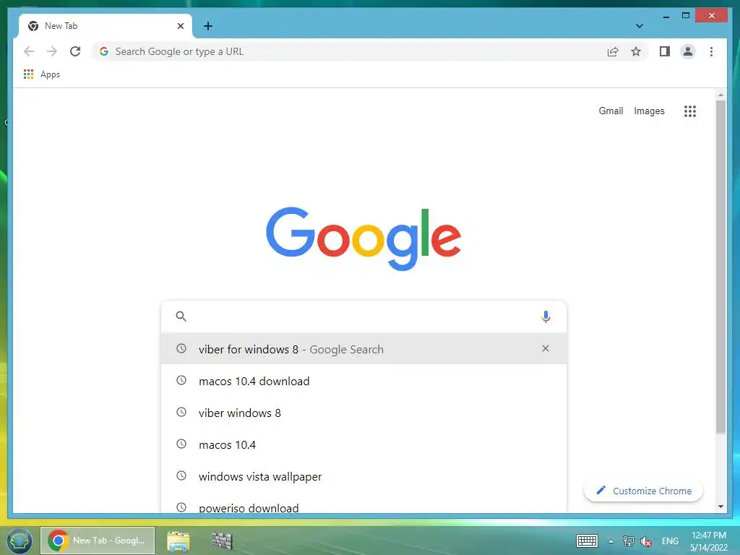Click Chrome New Tab taskbar button
This screenshot has width=740, height=555.
(x=98, y=541)
